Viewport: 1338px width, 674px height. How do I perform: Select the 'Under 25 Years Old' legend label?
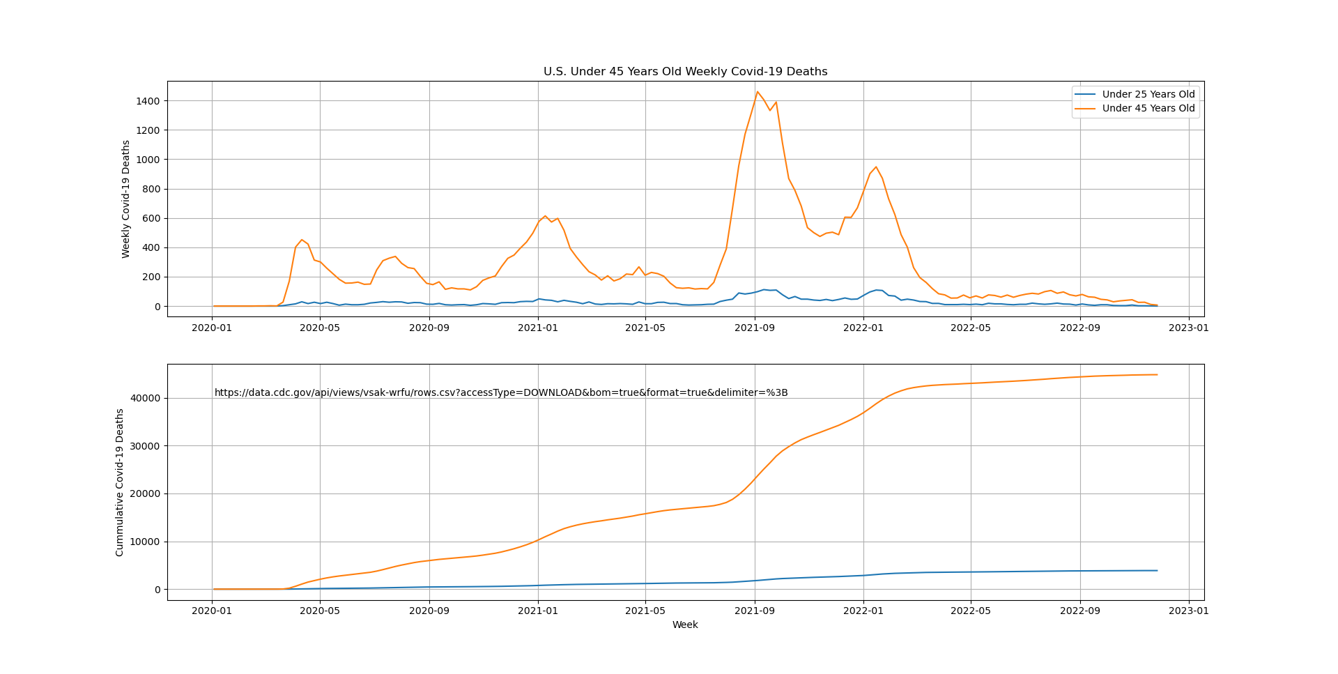point(1148,95)
